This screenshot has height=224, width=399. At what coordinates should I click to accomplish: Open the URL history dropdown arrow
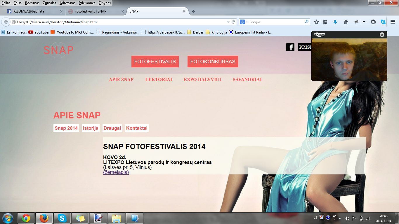pyautogui.click(x=228, y=22)
